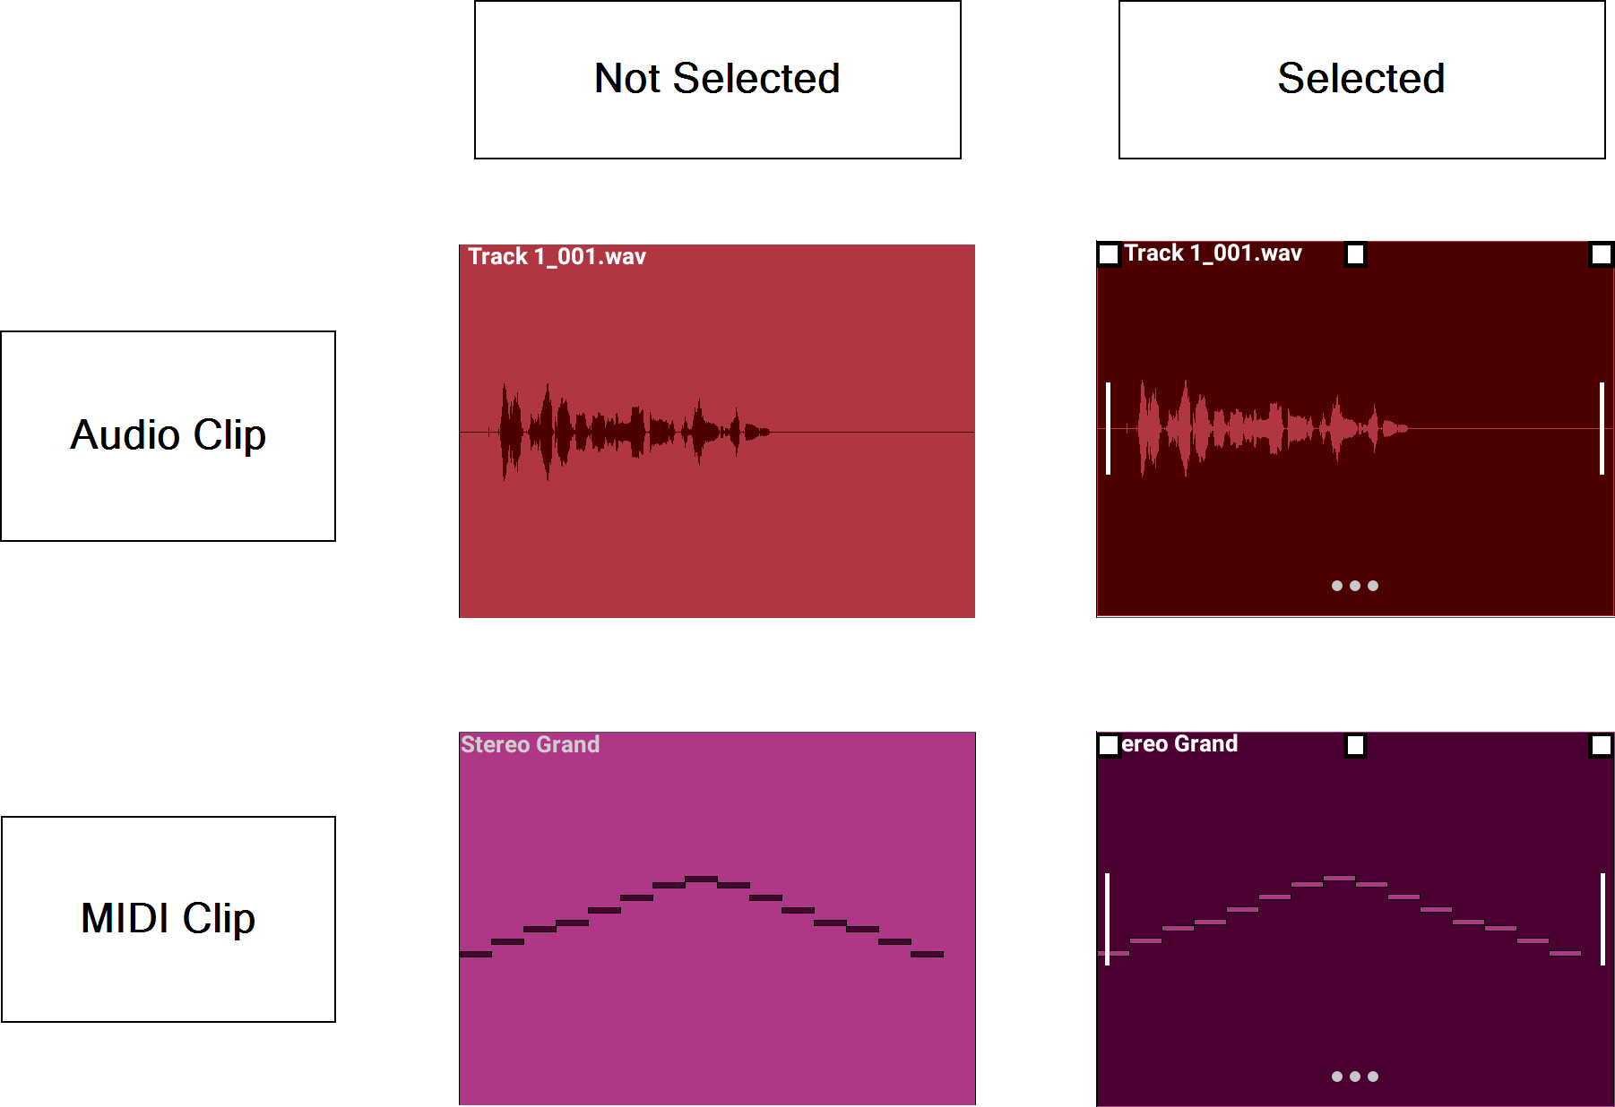Click the "Selected" header box
Screen dimensions: 1615x1107
[x=1361, y=80]
